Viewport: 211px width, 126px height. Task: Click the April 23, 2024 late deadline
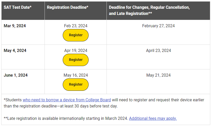tap(159, 50)
